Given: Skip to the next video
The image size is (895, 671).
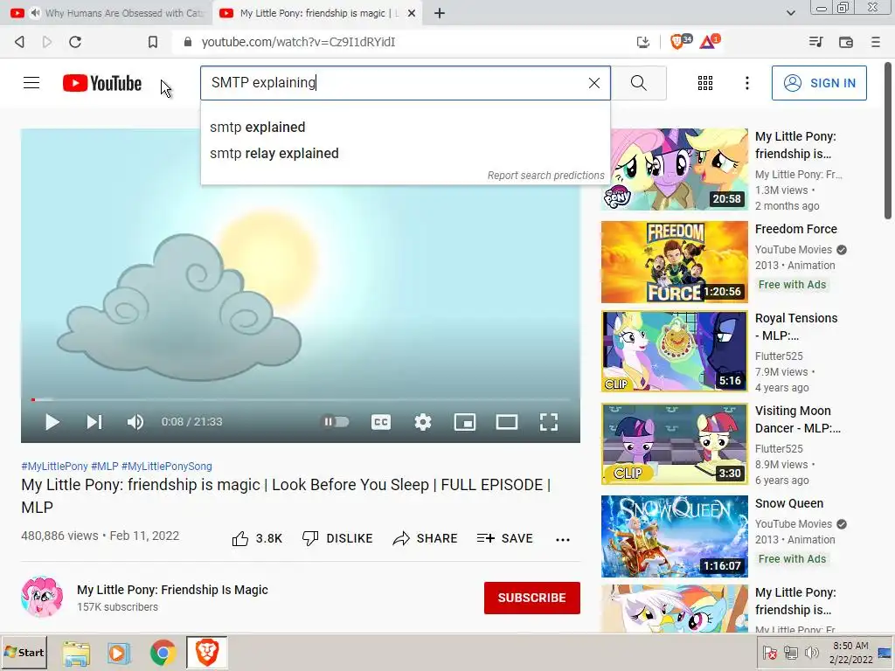Looking at the screenshot, I should (x=94, y=422).
